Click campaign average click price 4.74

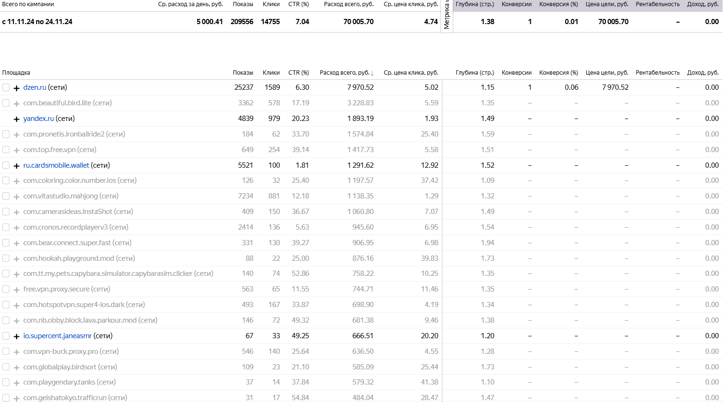tap(431, 22)
